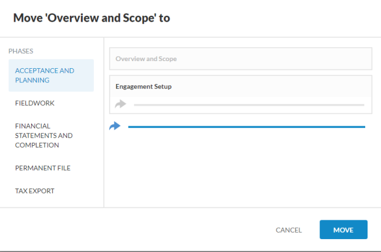Select the gray insertion line in Engagement Setup
The height and width of the screenshot is (252, 381).
click(248, 105)
